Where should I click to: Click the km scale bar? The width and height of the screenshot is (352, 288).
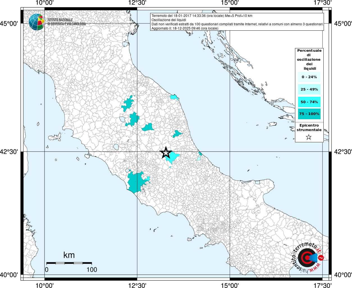[69, 263]
